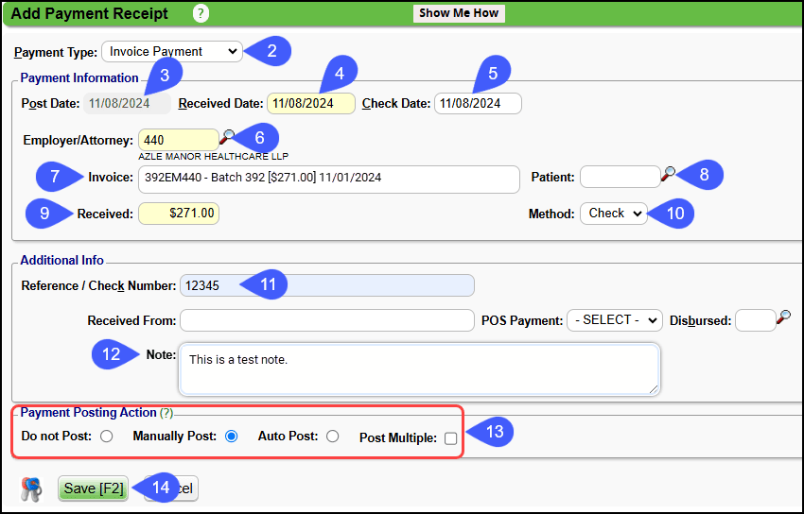Screen dimensions: 804x514
Task: Open Payment Posting Action help (?)
Action: (x=166, y=413)
